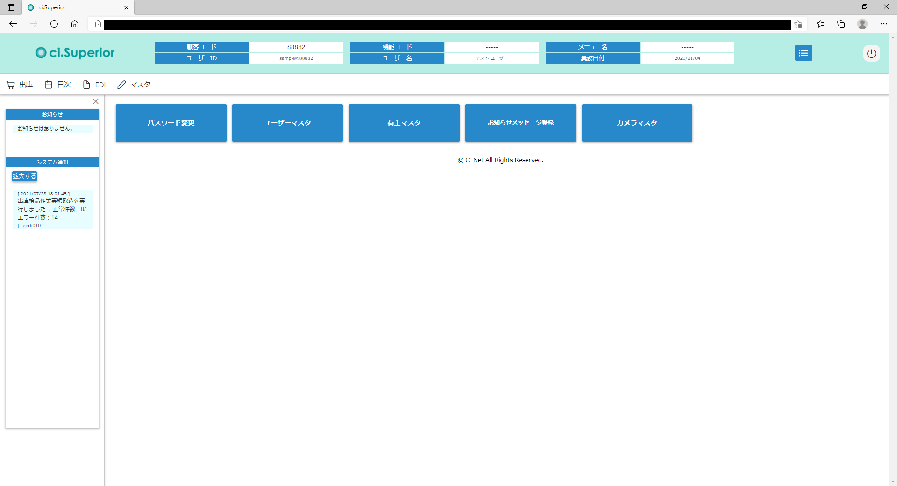Go back in browser
Viewport: 897px width, 486px height.
(13, 24)
